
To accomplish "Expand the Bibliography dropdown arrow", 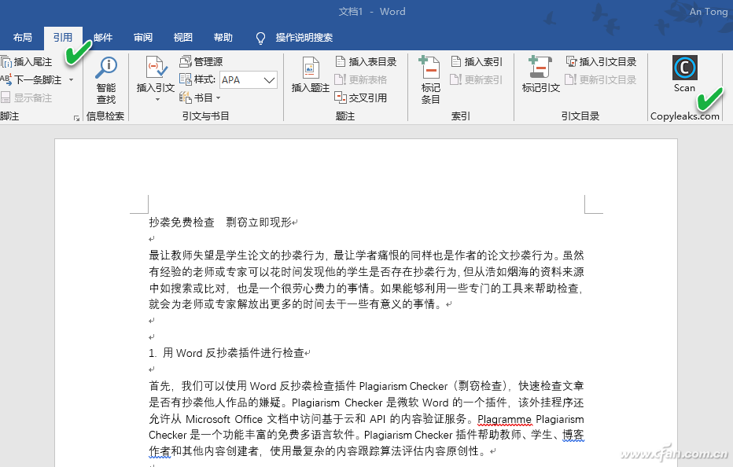I will (219, 97).
